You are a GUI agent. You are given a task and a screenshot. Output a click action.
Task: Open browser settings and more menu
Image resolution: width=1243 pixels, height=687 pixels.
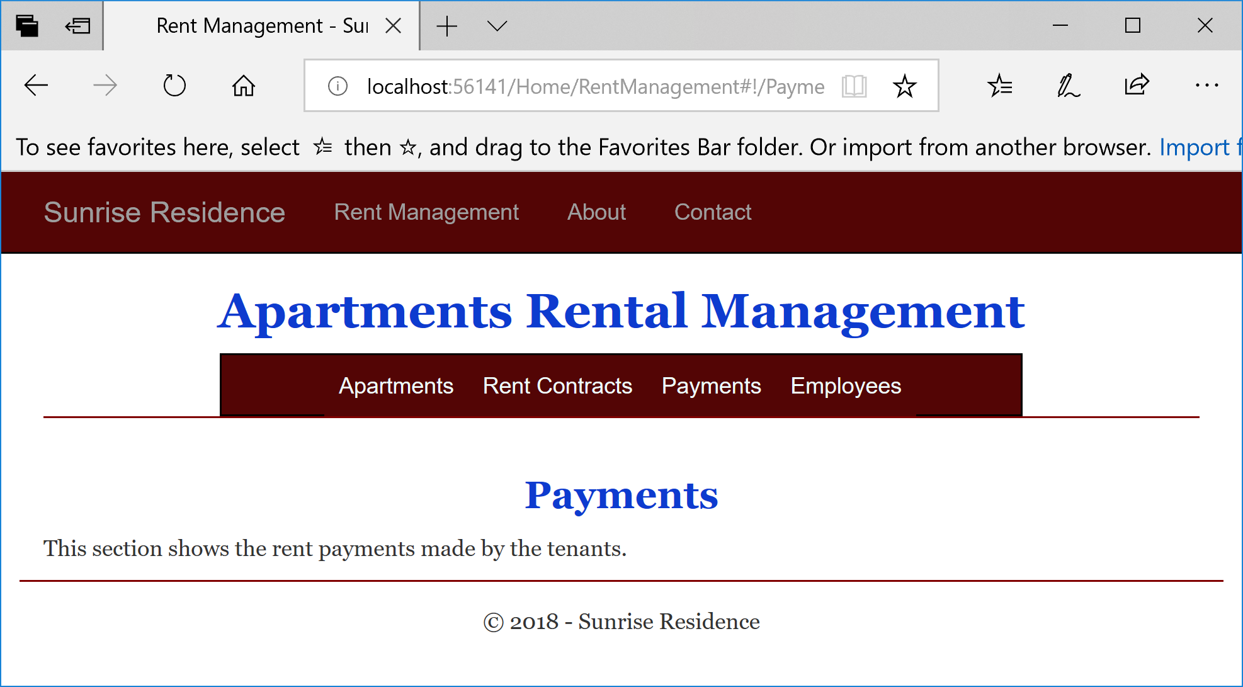click(1206, 85)
